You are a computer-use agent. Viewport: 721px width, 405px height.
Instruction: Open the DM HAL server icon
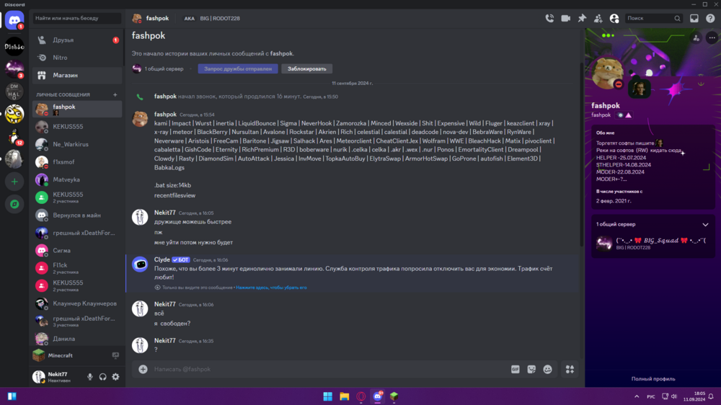(14, 92)
